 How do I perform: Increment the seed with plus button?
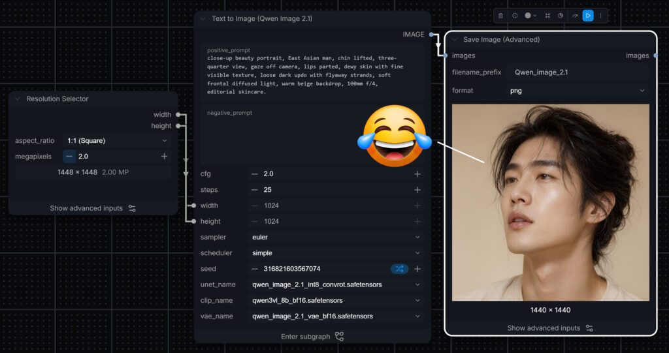pos(417,269)
